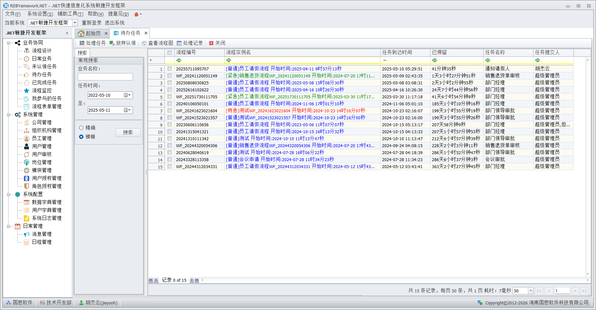Open 流程监控 star icon in sidebar
Viewport: 596px width, 310px height.
27,90
